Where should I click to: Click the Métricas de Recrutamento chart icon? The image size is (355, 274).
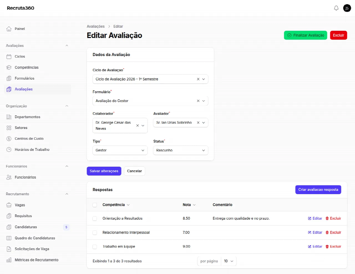[x=9, y=260]
